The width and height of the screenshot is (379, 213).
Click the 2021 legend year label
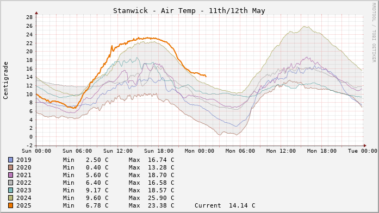tap(24, 175)
